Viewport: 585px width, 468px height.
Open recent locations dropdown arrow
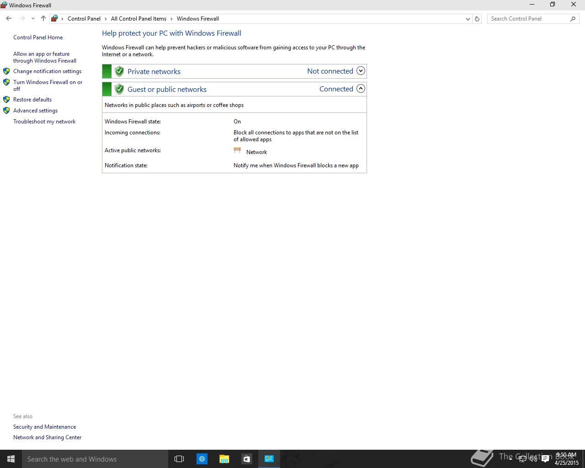pos(33,19)
